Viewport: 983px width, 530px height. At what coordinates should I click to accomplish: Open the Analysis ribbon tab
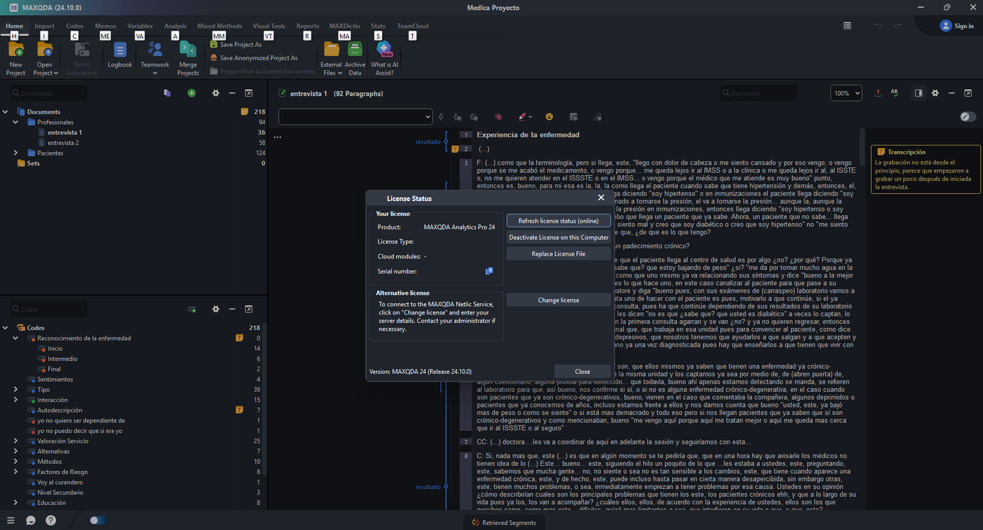click(175, 26)
